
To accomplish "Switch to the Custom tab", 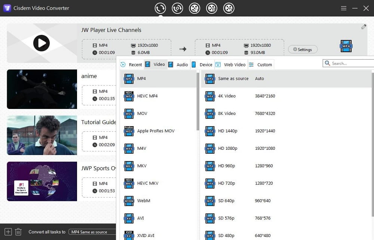I will click(x=261, y=64).
